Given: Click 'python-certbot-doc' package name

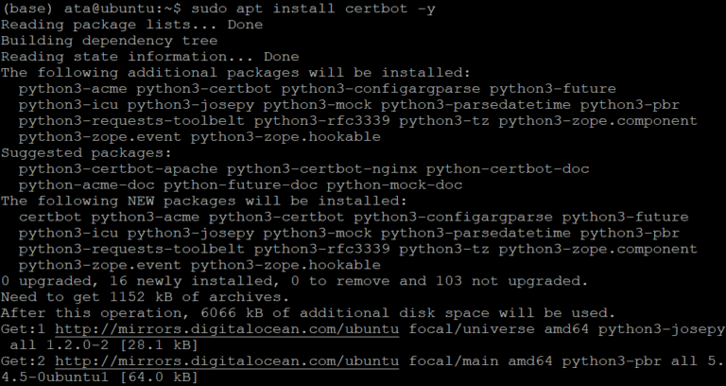Looking at the screenshot, I should pos(508,169).
